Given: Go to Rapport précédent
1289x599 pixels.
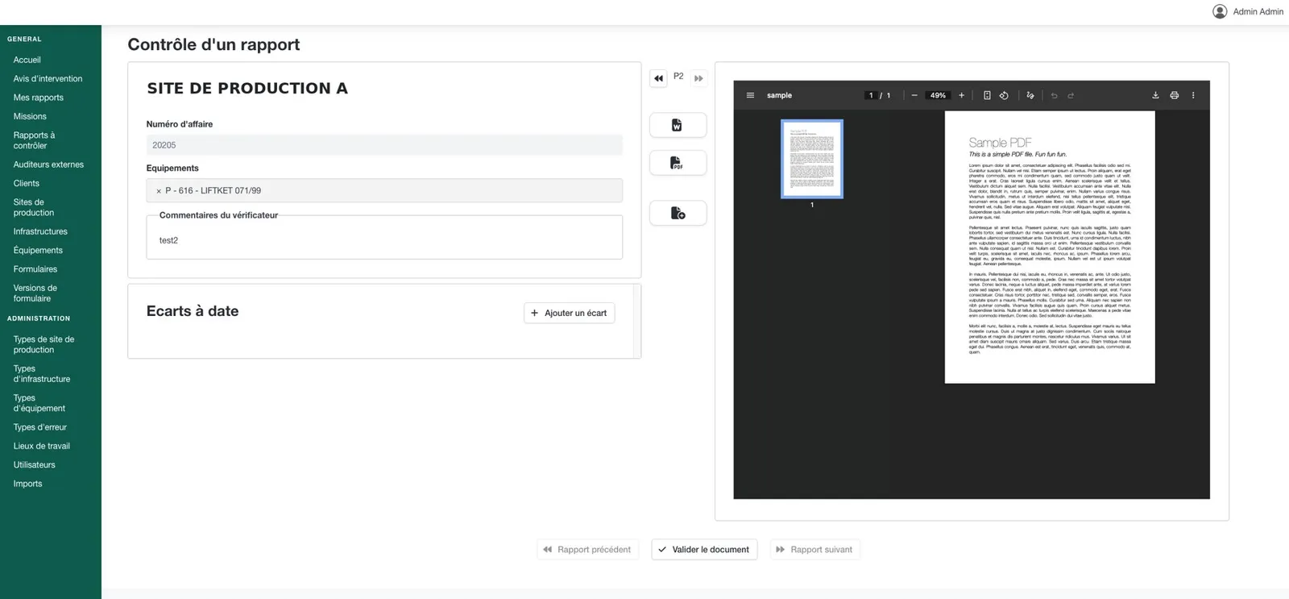Looking at the screenshot, I should tap(588, 550).
